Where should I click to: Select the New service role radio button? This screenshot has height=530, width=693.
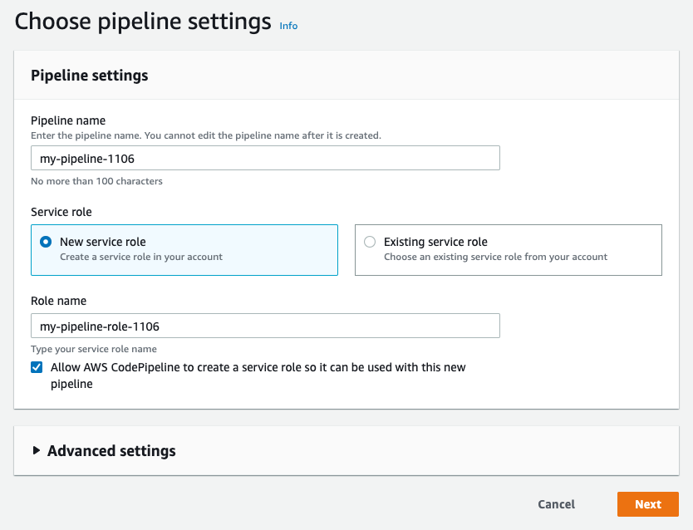point(46,242)
